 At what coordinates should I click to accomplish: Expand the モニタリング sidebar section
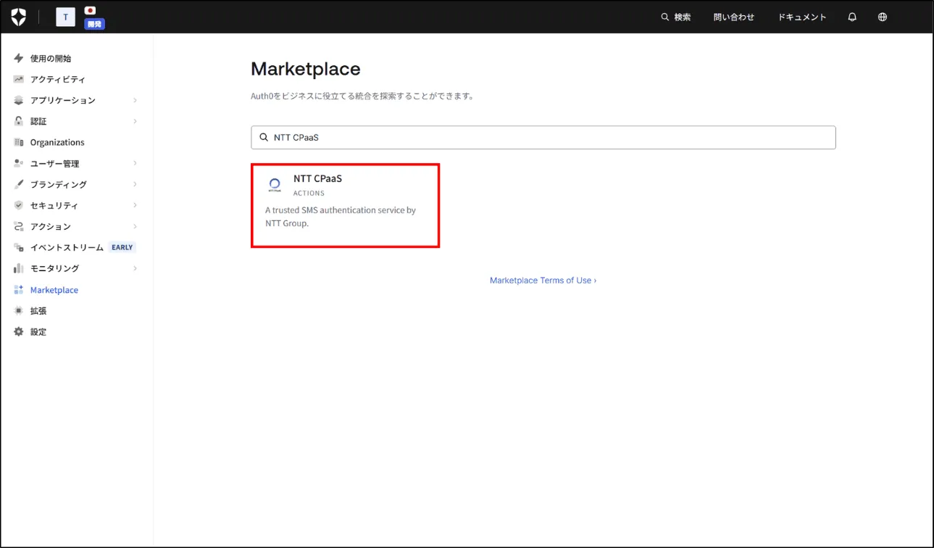click(x=135, y=269)
